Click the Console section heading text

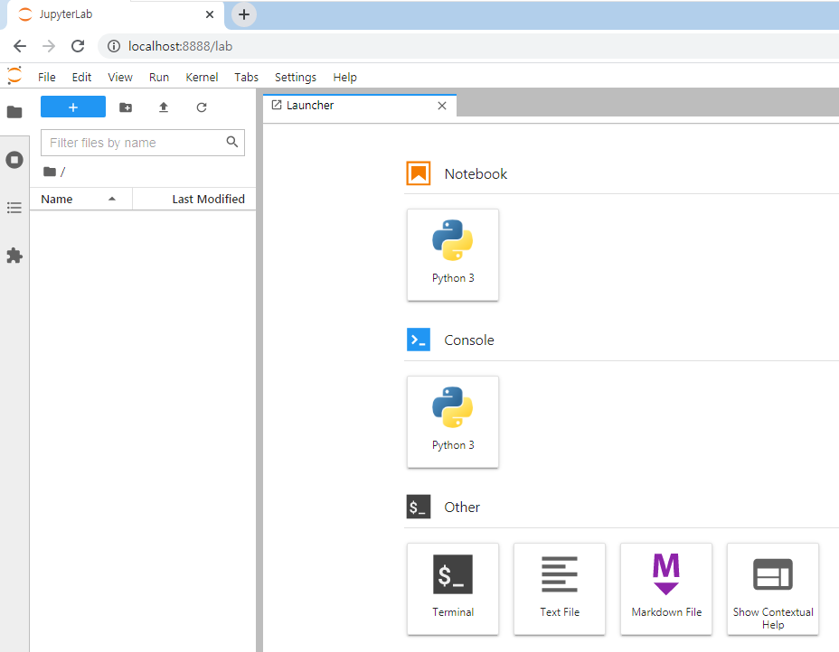468,340
